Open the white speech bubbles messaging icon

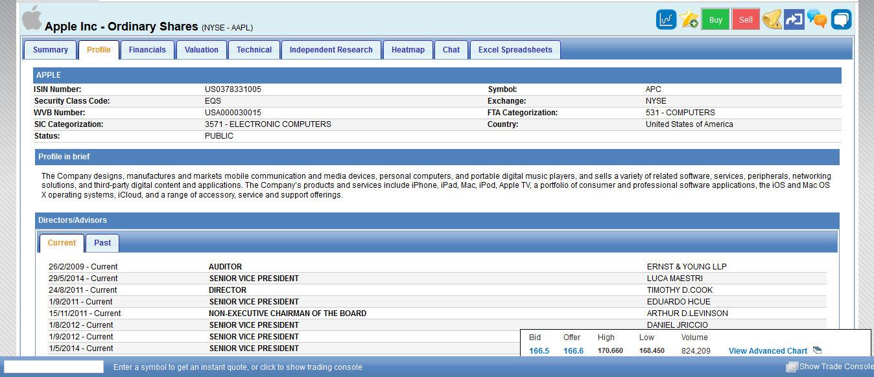click(x=842, y=19)
